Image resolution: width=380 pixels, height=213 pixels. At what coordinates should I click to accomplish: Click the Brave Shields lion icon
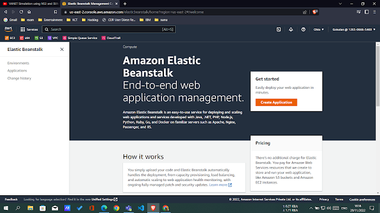pos(315,12)
